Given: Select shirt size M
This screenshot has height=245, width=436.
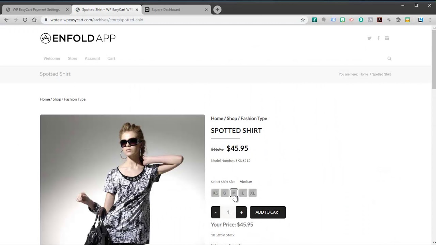Looking at the screenshot, I should pos(234,193).
